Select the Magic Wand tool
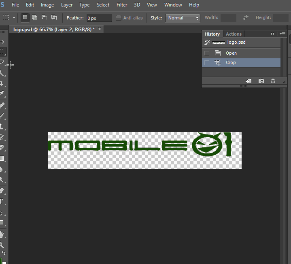Screen dimensions: 291x264 pos(2,73)
